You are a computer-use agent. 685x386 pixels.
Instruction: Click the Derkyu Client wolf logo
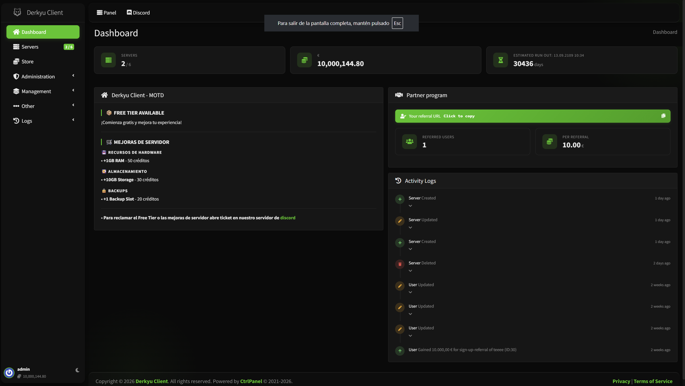[x=17, y=12]
